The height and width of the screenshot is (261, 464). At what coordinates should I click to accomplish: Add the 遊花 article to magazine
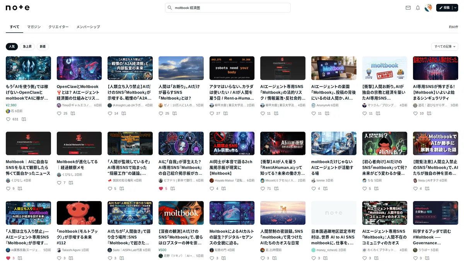[429, 113]
